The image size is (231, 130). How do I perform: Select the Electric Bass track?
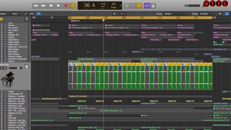point(15,56)
